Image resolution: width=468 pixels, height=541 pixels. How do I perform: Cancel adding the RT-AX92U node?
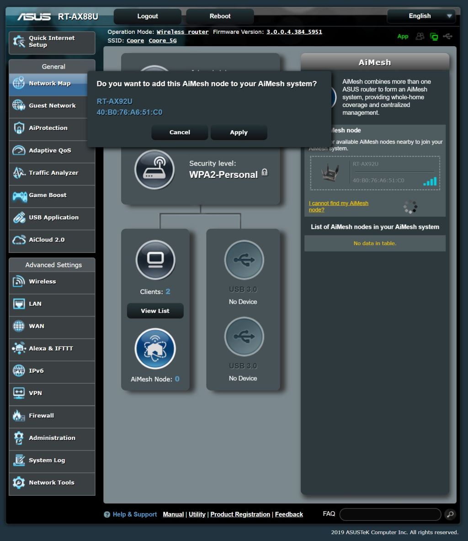[x=180, y=133]
